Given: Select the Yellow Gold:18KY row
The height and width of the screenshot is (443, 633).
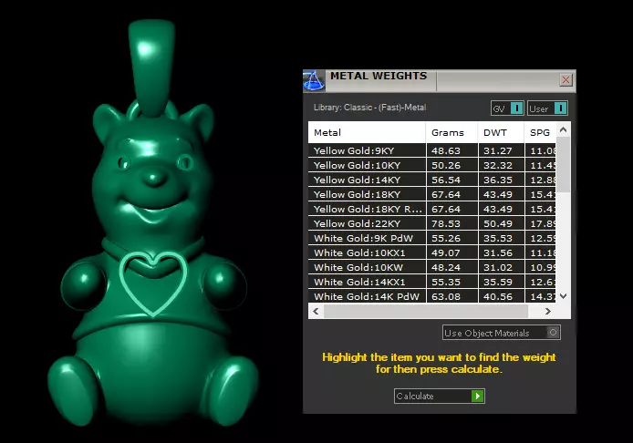Looking at the screenshot, I should tap(432, 194).
